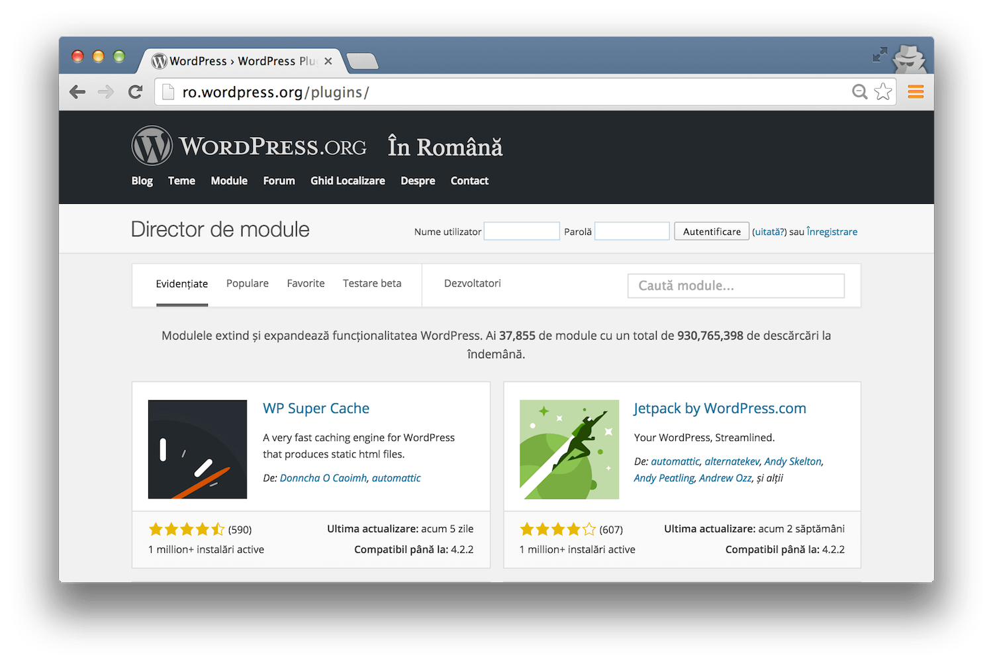This screenshot has width=993, height=664.
Task: Click the Jetpack star rating
Action: coord(558,529)
